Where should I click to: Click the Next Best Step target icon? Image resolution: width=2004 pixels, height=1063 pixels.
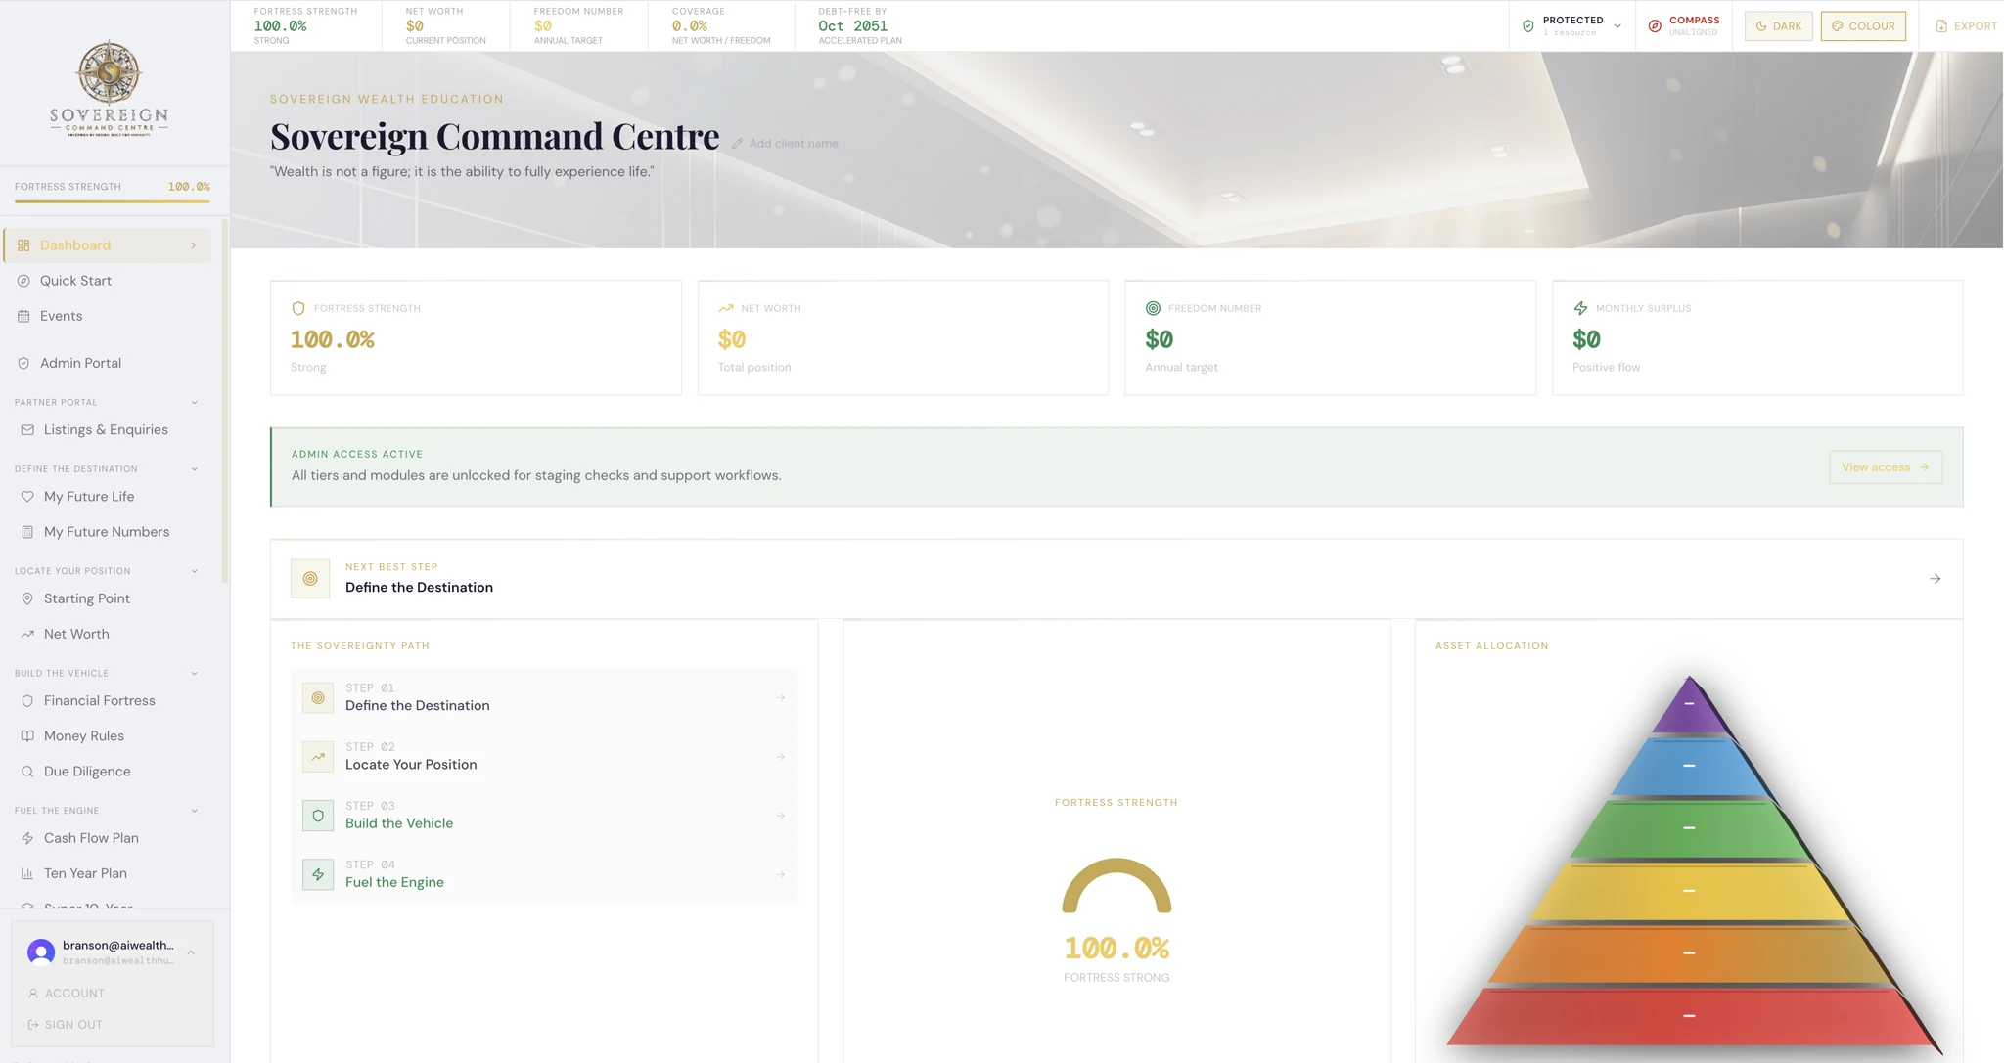pos(310,579)
